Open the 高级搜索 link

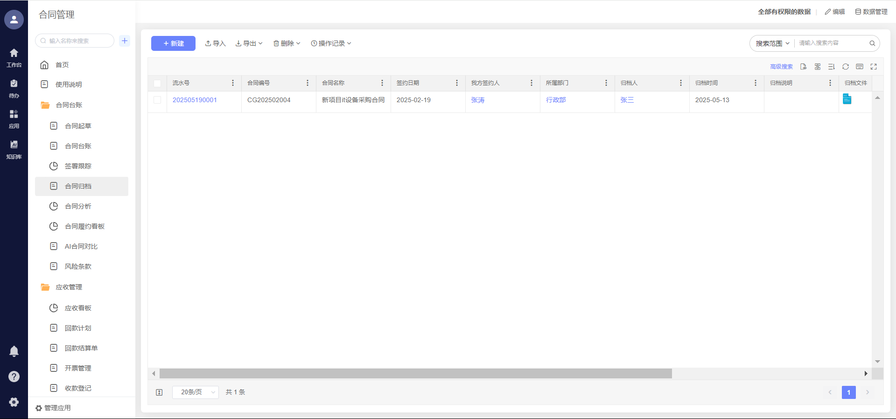click(781, 67)
